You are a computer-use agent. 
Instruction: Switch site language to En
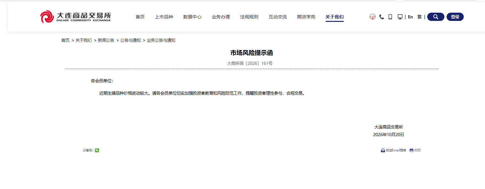point(410,17)
